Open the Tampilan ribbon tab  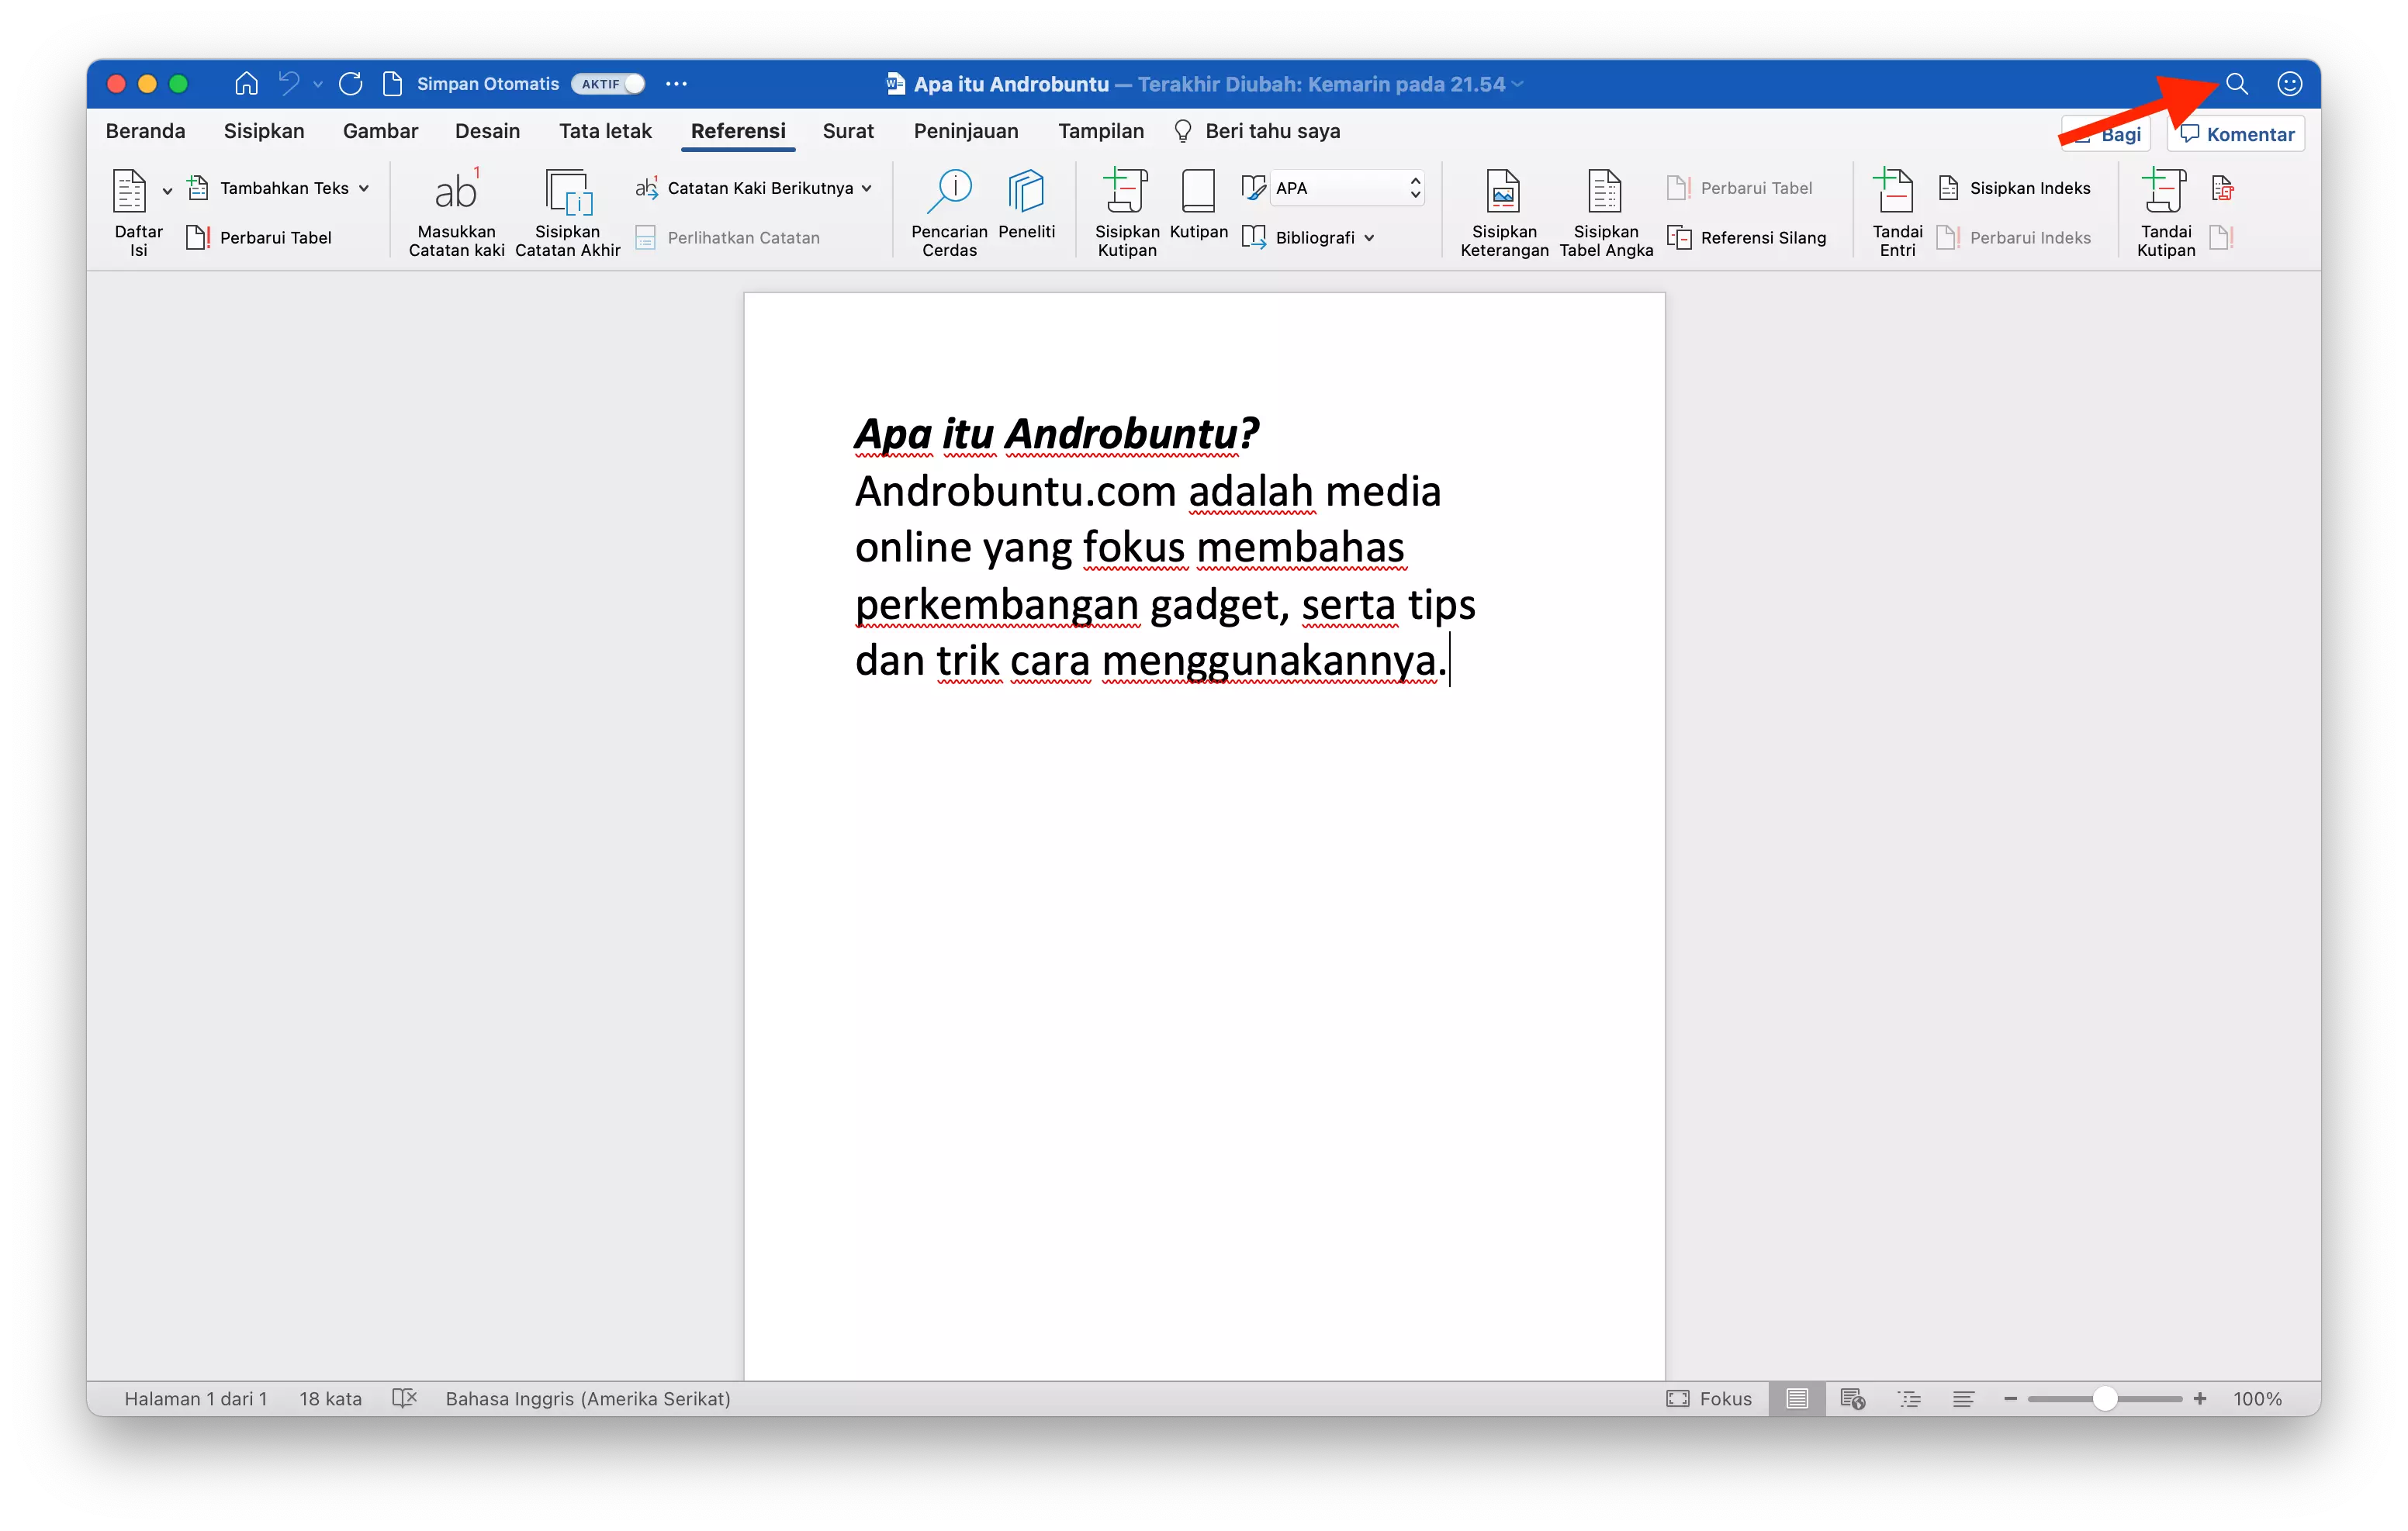[x=1100, y=131]
